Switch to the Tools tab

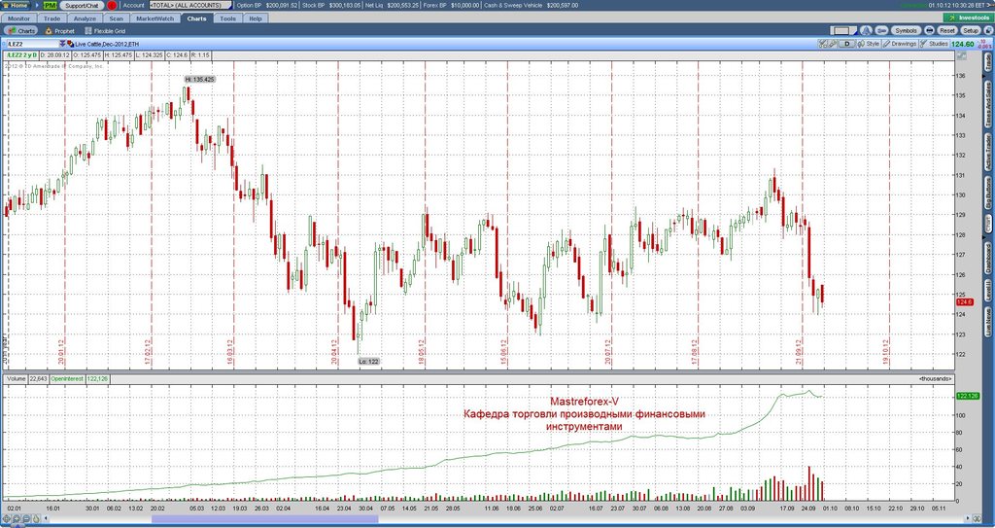pos(227,18)
